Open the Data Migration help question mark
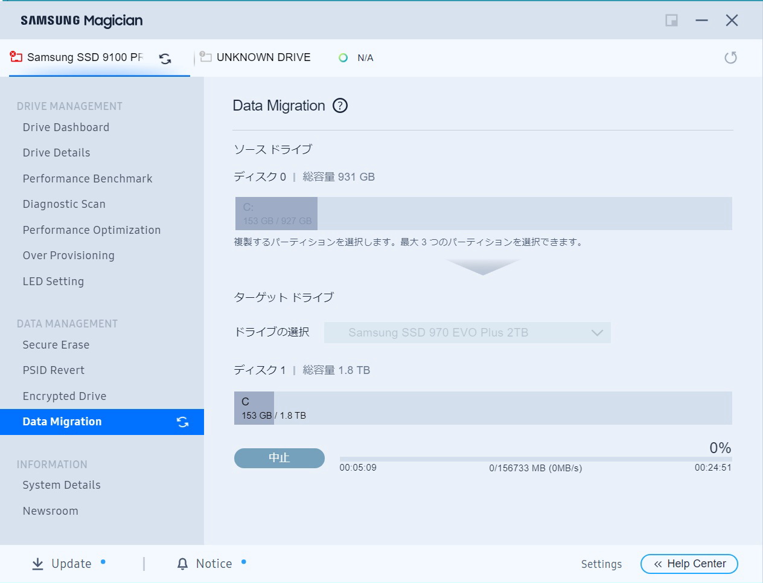Screen dimensions: 763x583 point(340,106)
